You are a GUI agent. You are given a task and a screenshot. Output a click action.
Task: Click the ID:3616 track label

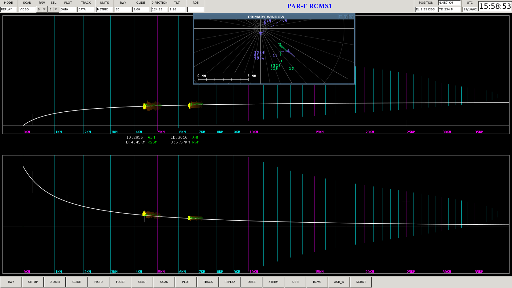[179, 137]
